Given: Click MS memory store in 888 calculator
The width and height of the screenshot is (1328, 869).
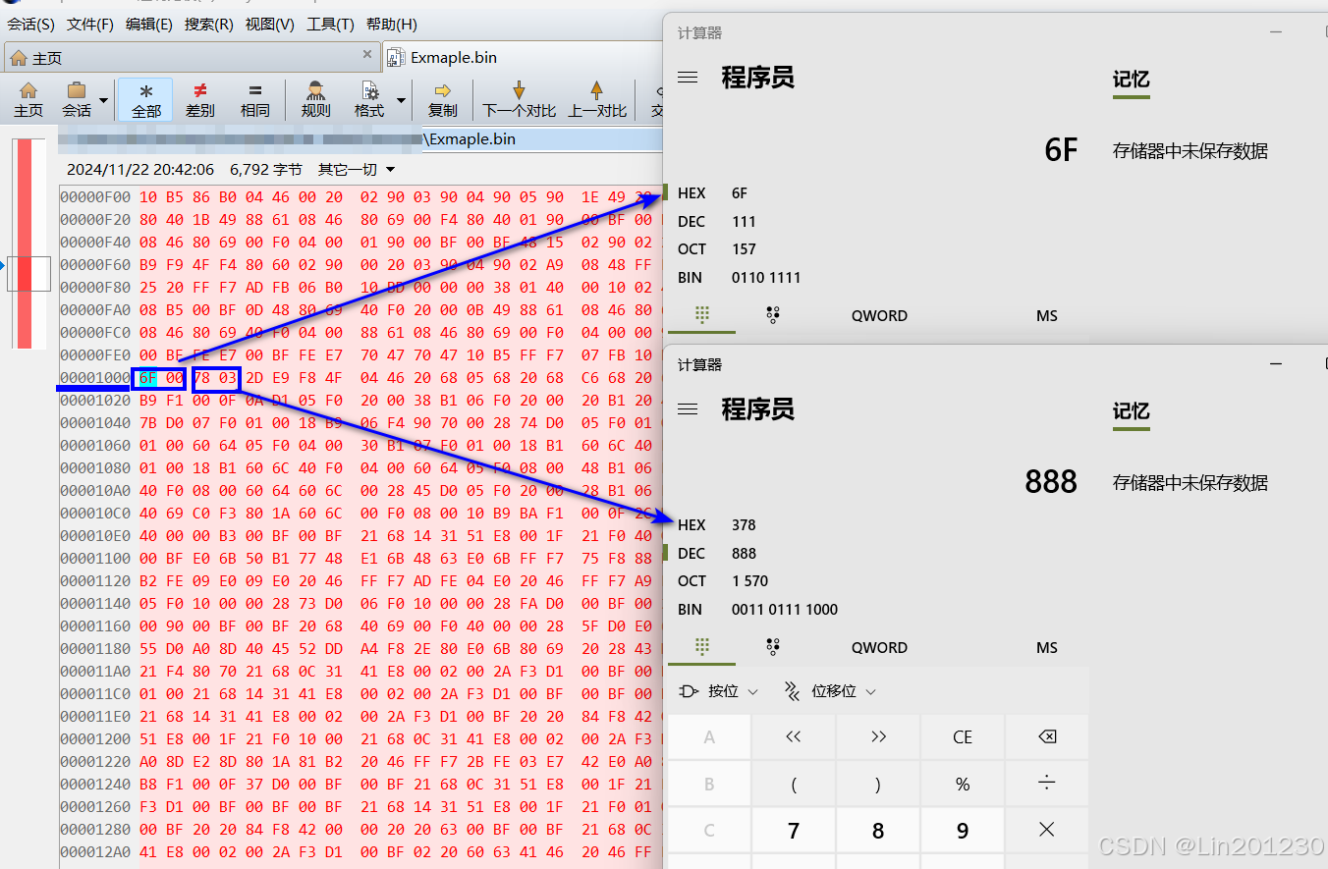Looking at the screenshot, I should point(1047,647).
